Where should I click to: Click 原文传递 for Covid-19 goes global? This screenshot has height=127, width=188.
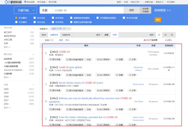point(55,75)
